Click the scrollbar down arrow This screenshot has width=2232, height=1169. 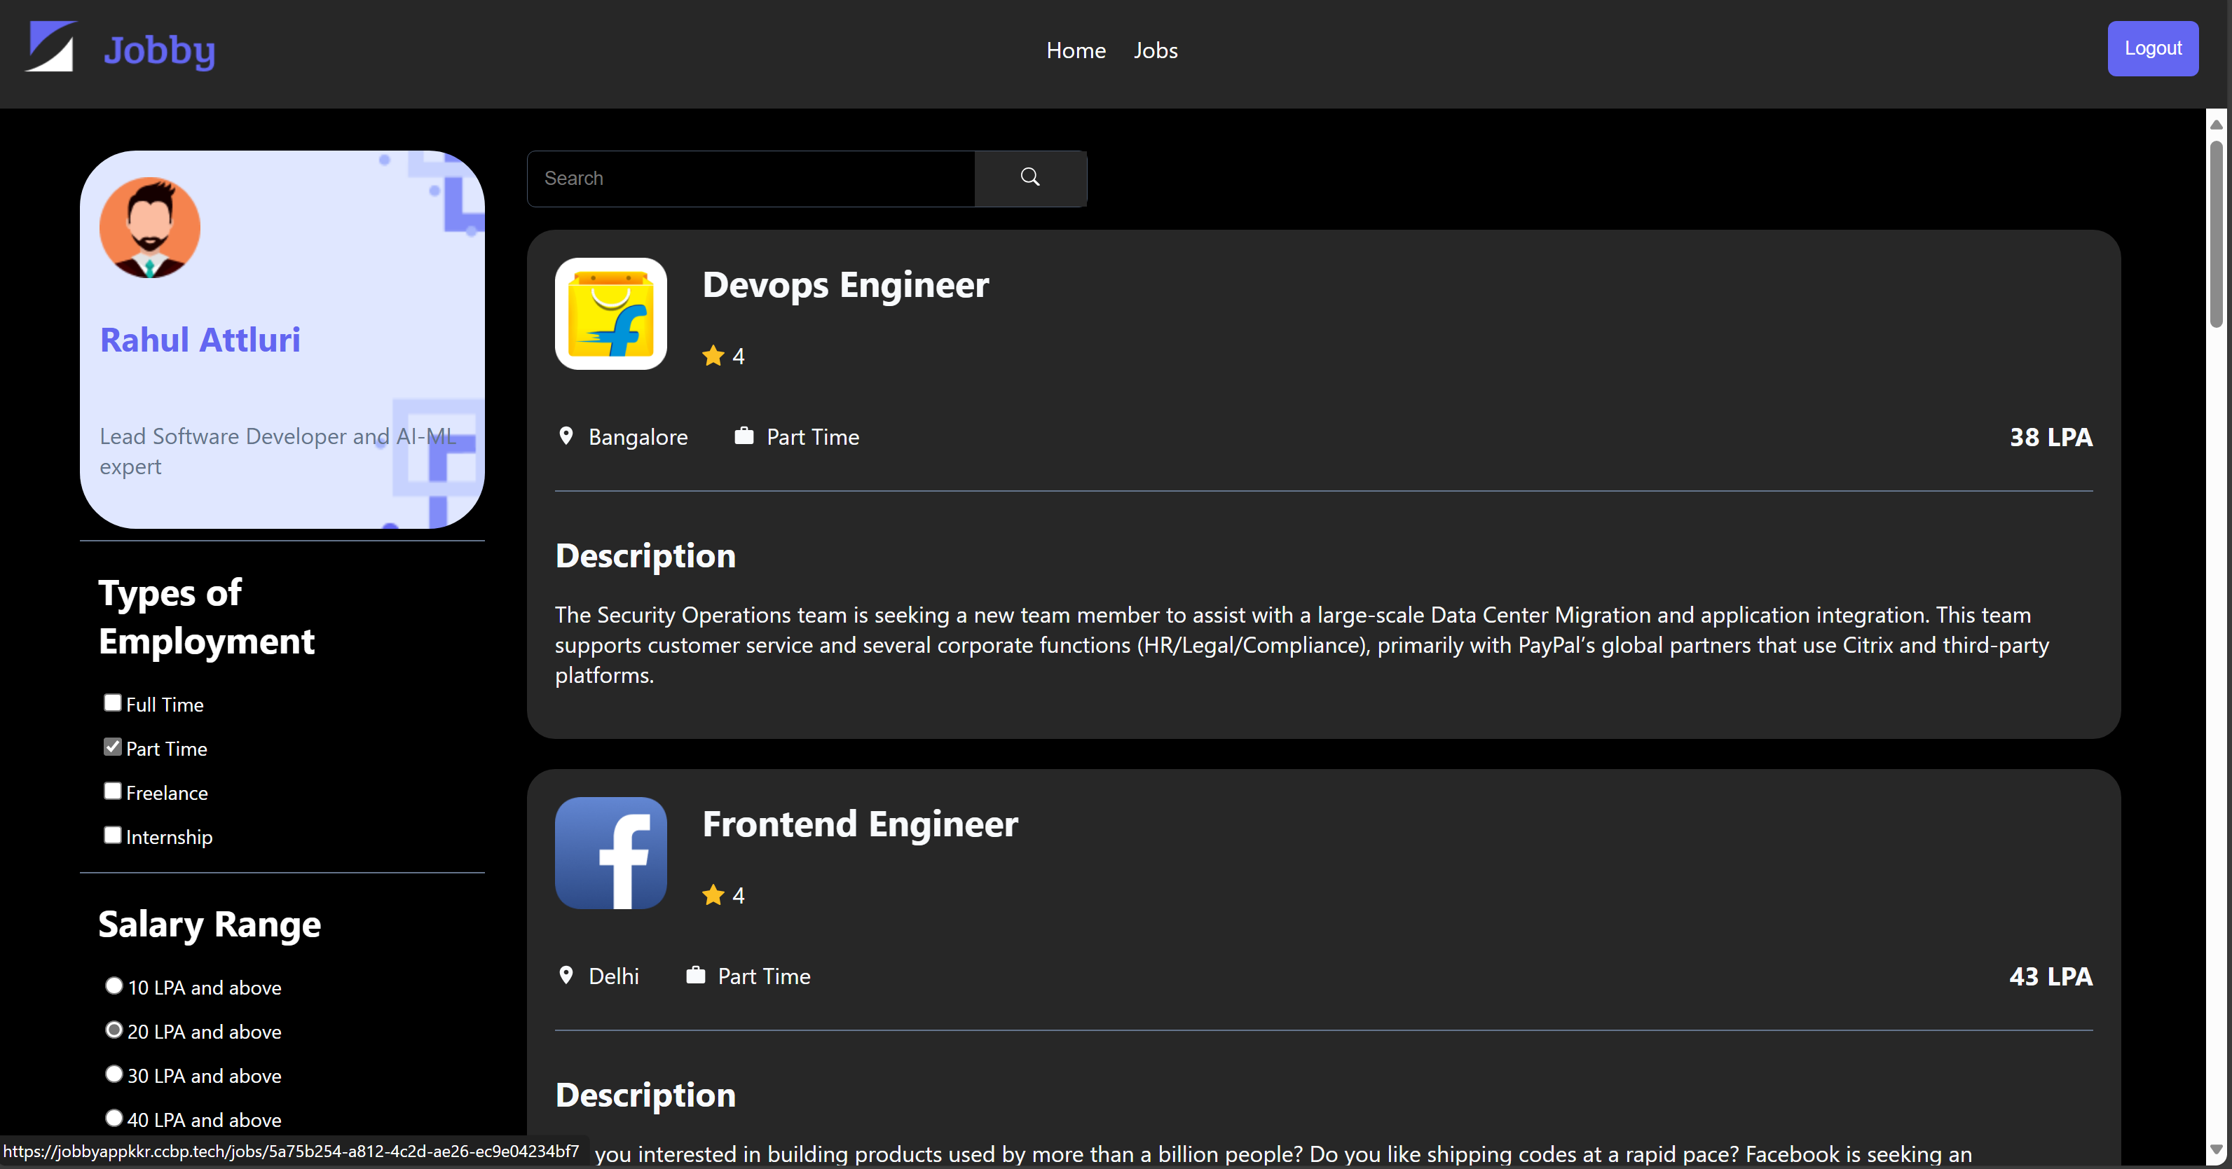pos(2217,1151)
